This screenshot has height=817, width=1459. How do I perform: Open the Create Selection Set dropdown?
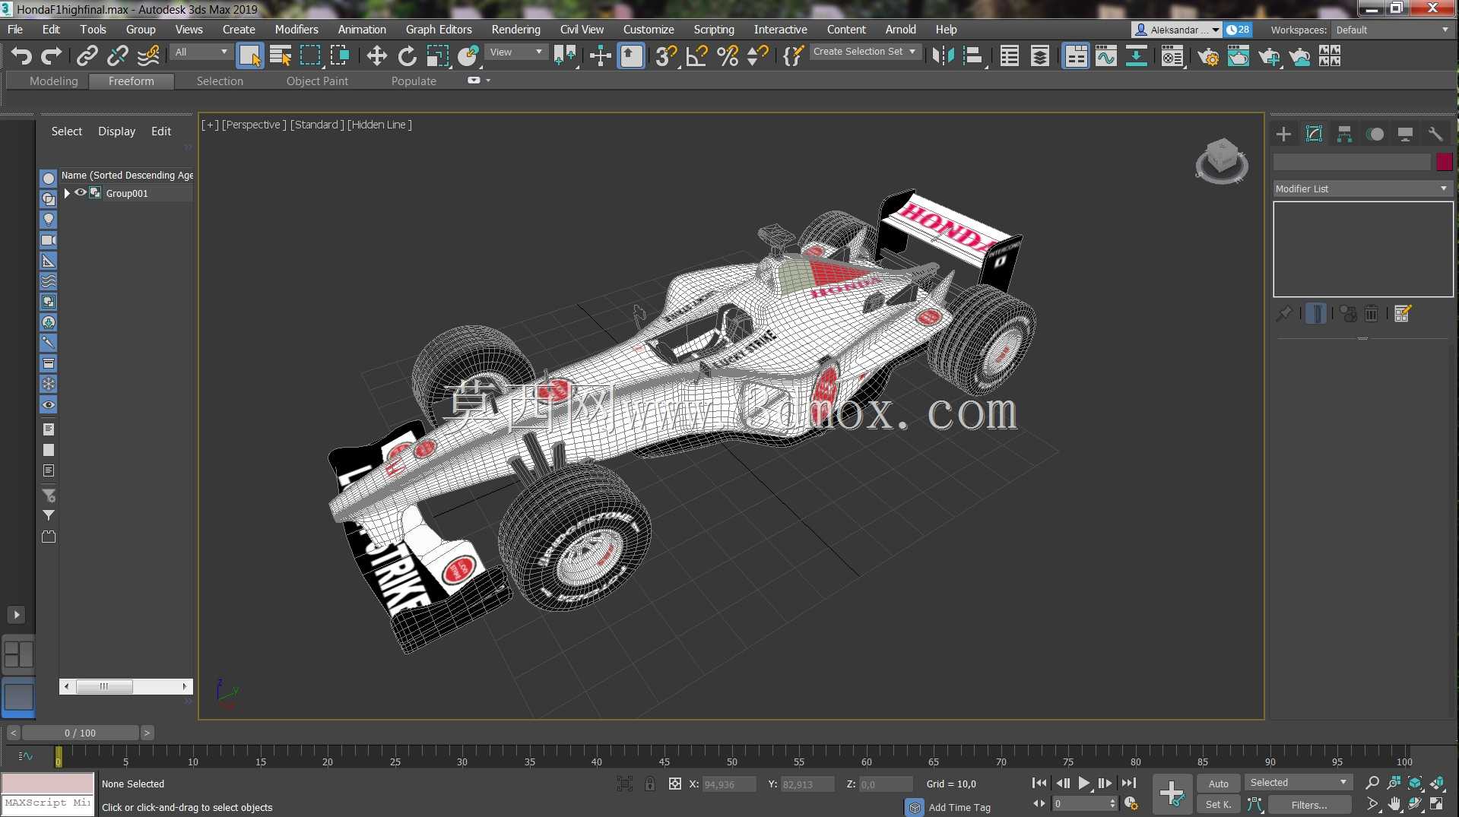point(864,52)
